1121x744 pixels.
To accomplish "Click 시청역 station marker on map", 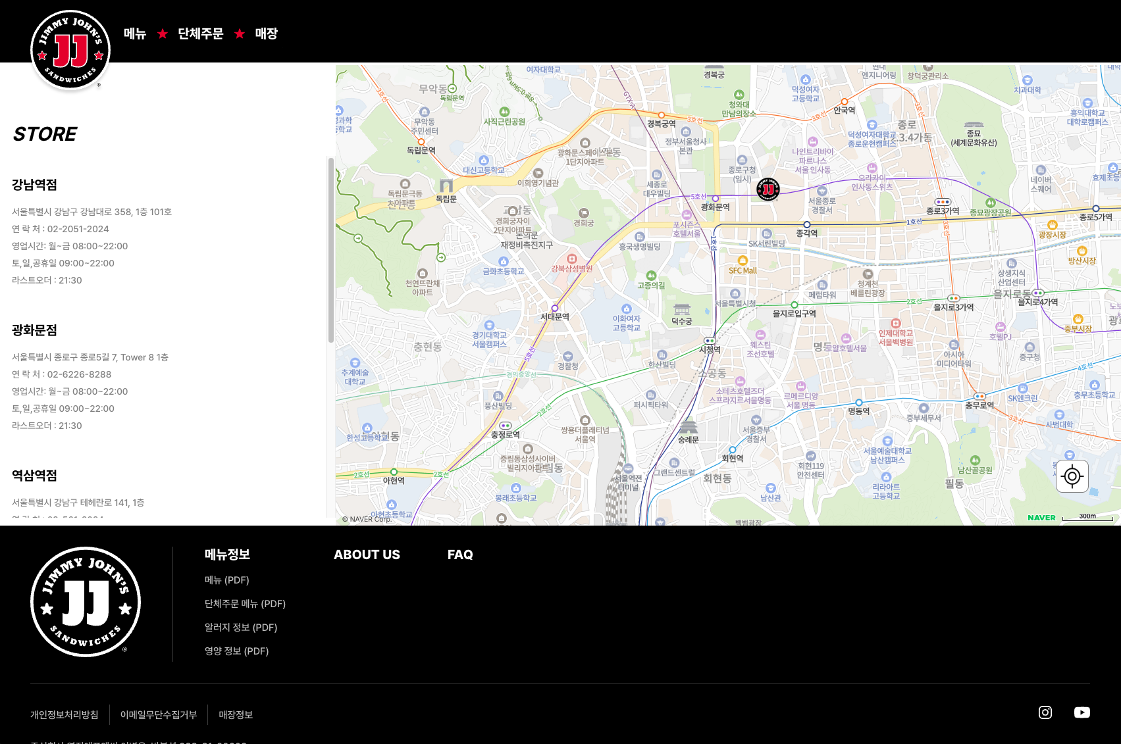I will [710, 341].
